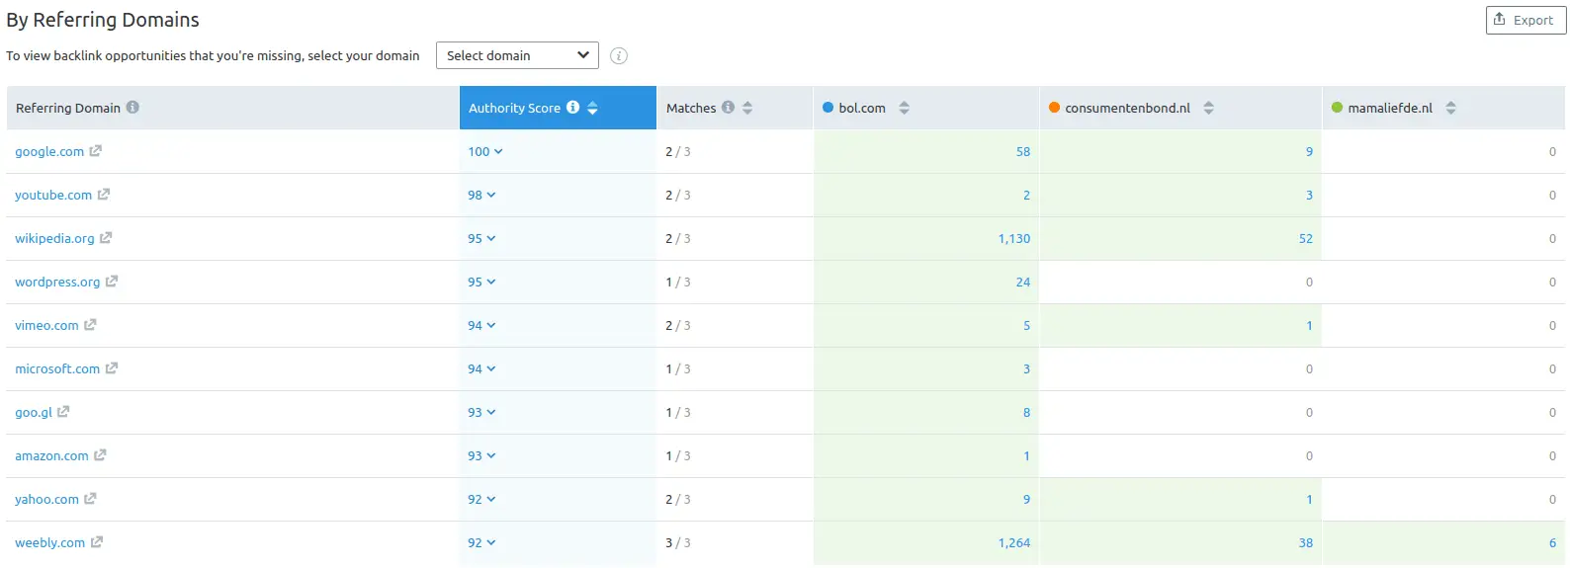The width and height of the screenshot is (1570, 568).
Task: Click info icon beside Authority Score header
Action: point(572,108)
